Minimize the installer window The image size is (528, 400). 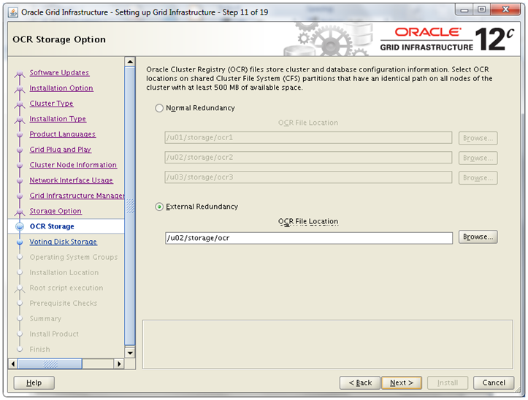[464, 9]
